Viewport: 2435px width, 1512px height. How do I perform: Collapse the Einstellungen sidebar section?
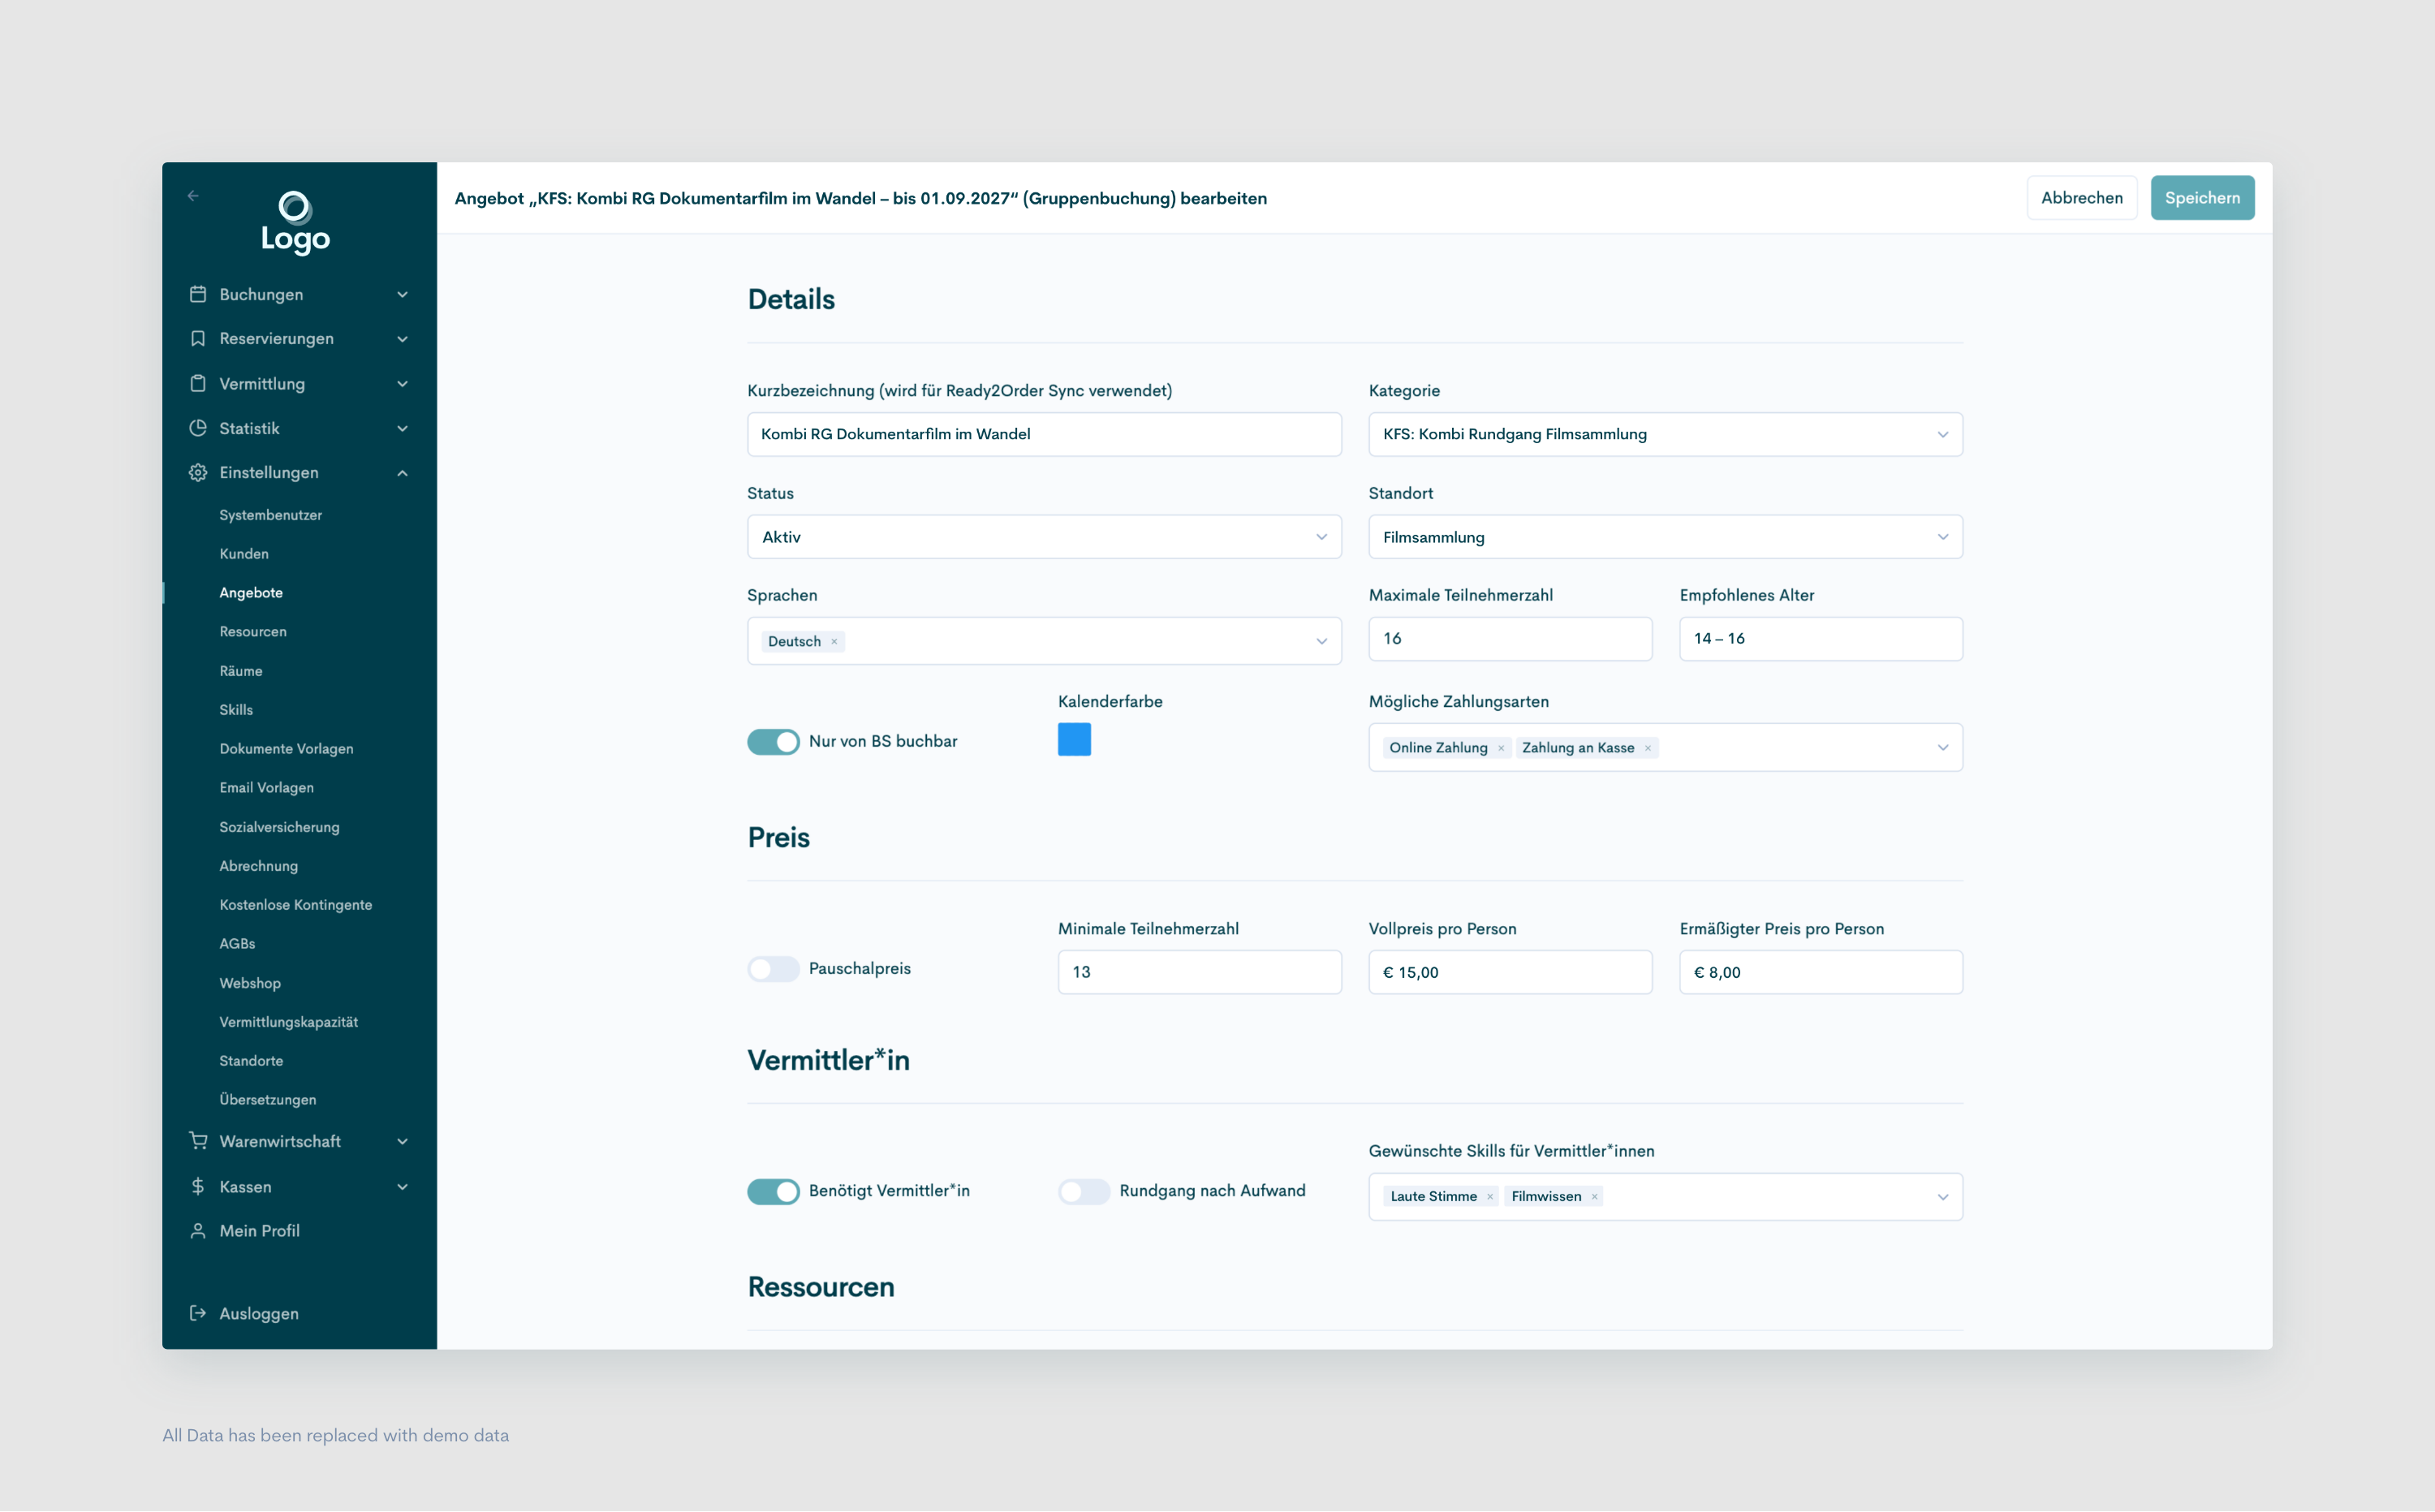click(x=402, y=473)
